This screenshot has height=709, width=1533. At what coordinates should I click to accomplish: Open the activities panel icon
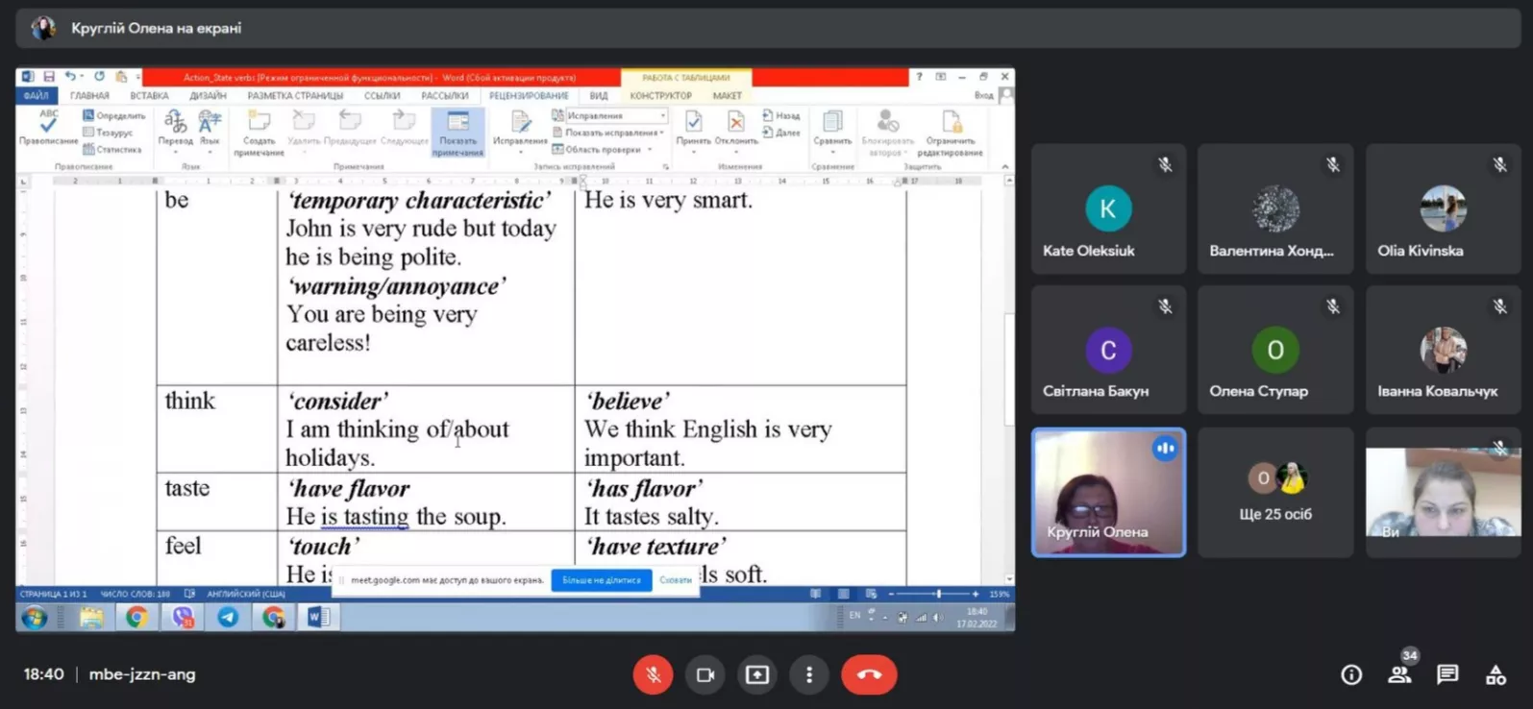pyautogui.click(x=1496, y=675)
